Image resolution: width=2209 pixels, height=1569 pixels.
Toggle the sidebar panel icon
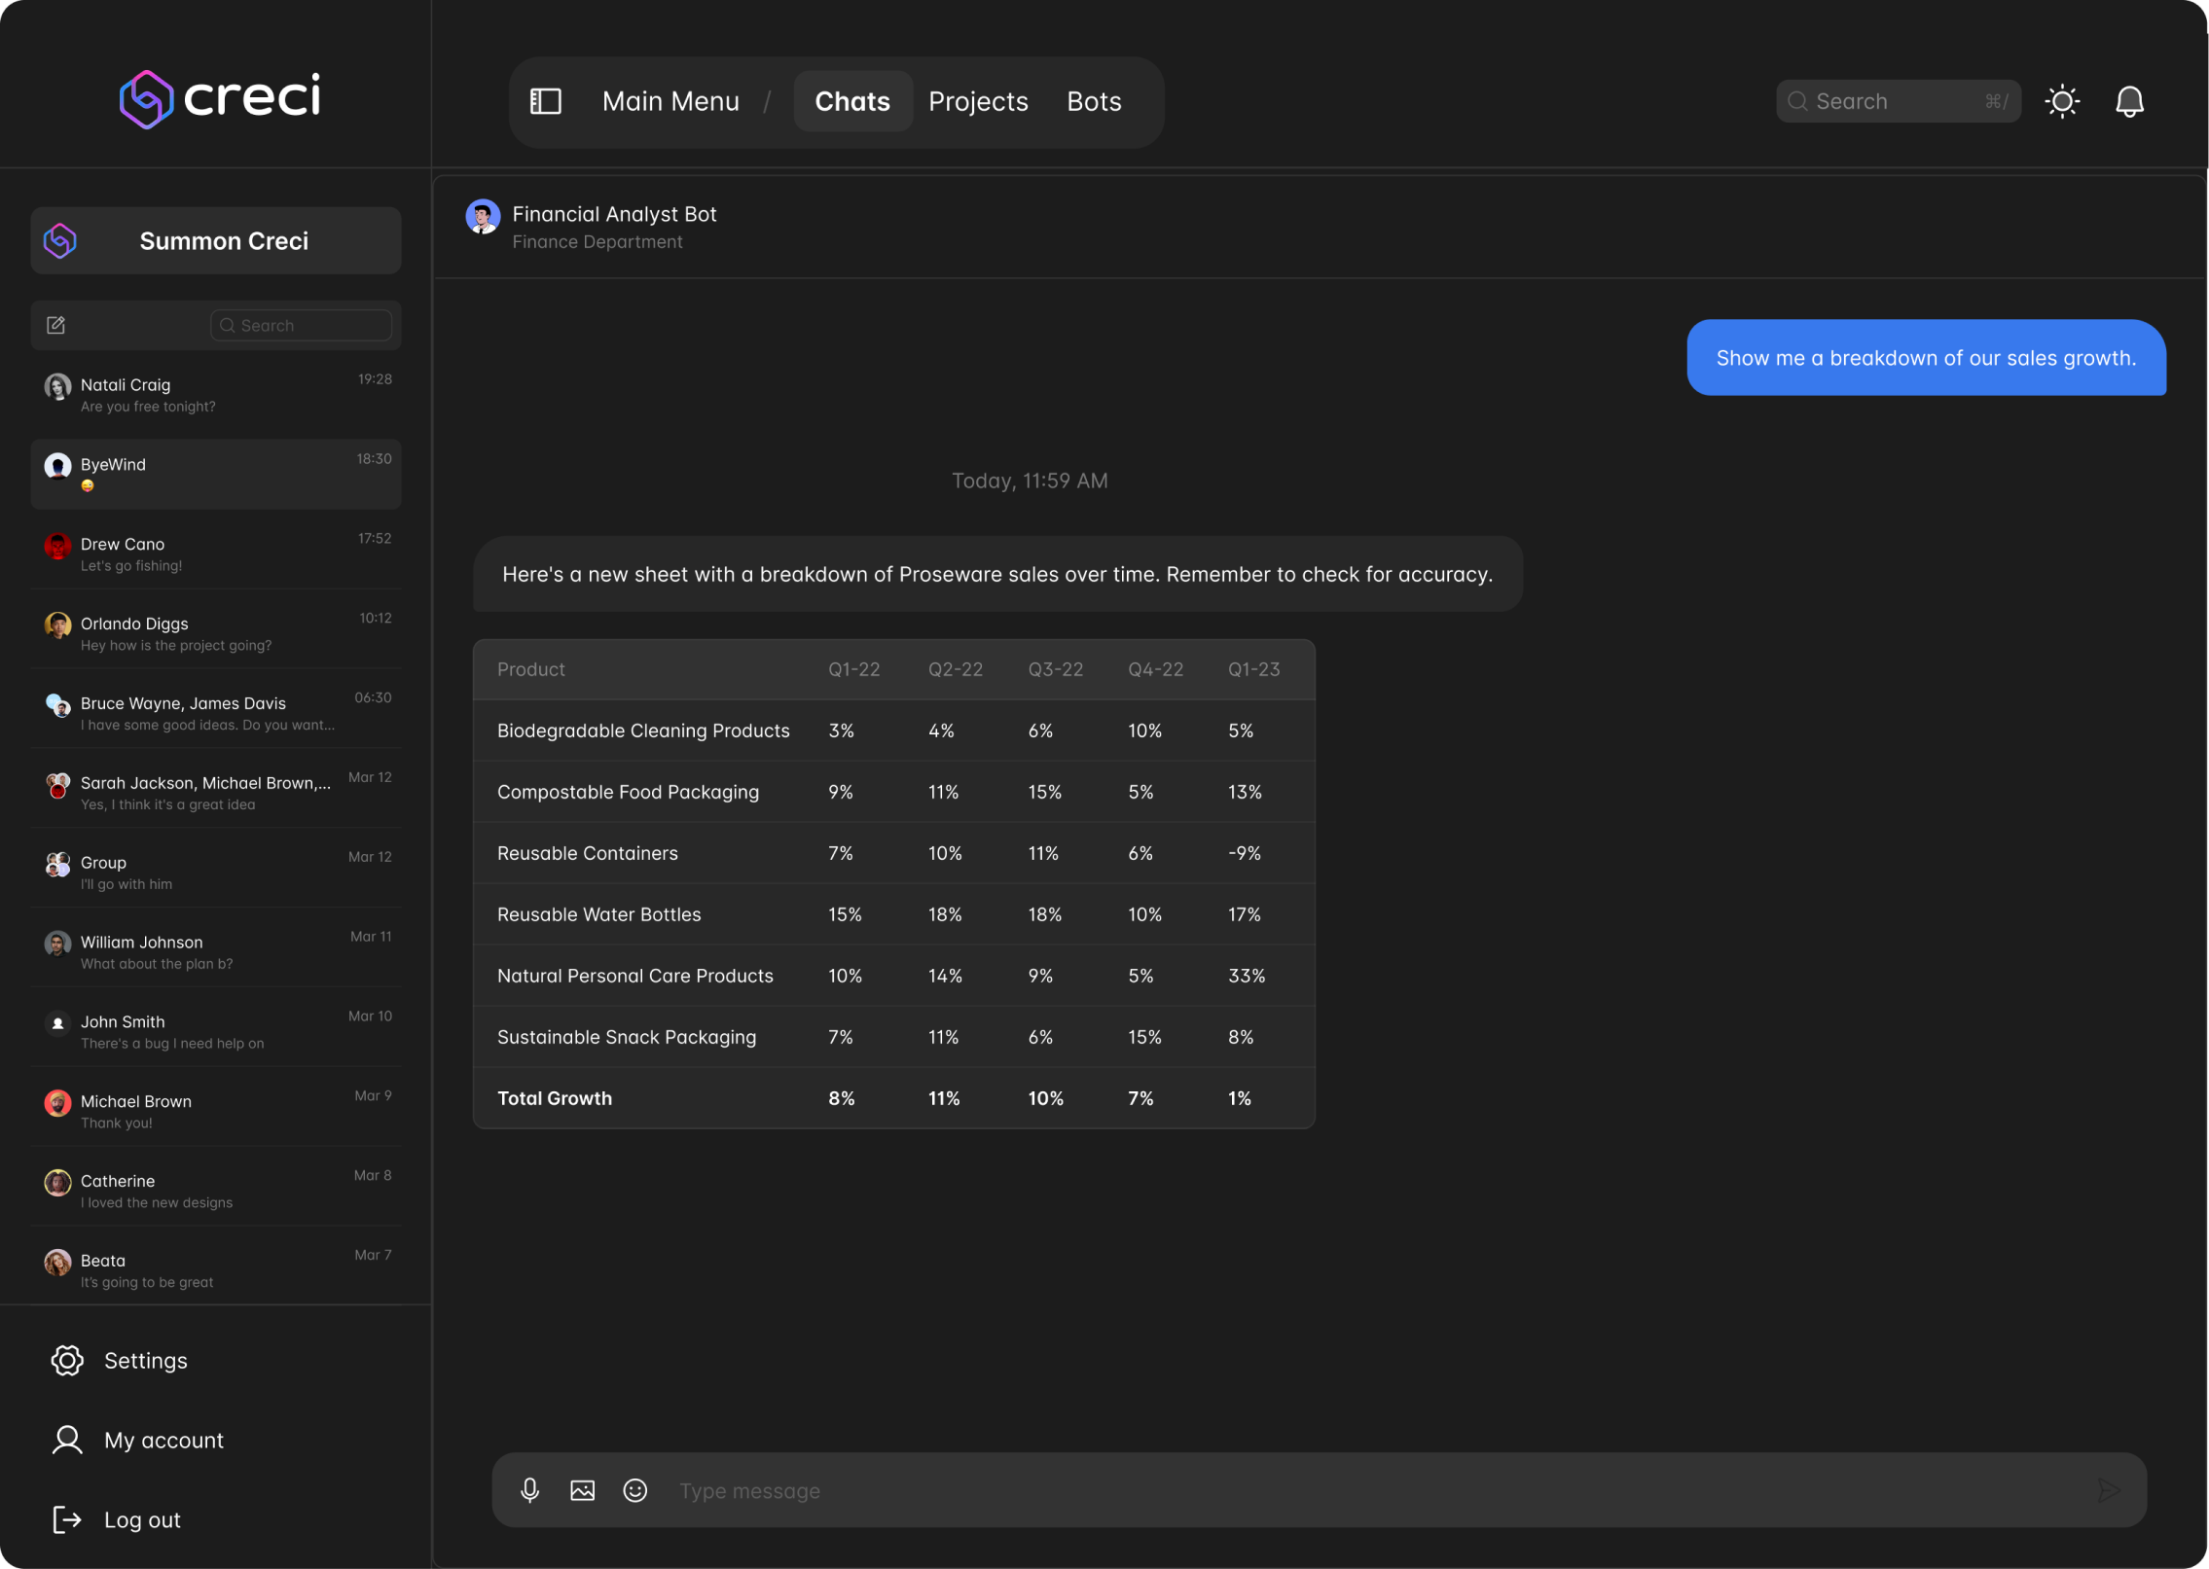(545, 101)
